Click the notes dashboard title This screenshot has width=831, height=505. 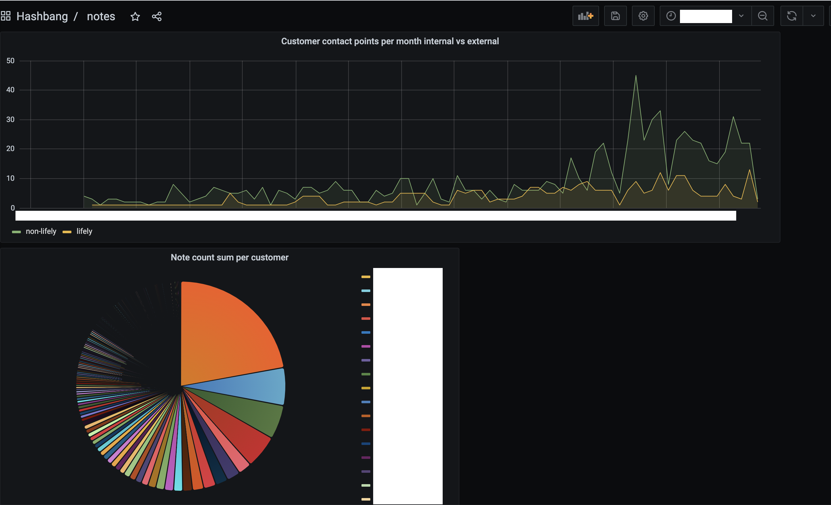(x=101, y=16)
